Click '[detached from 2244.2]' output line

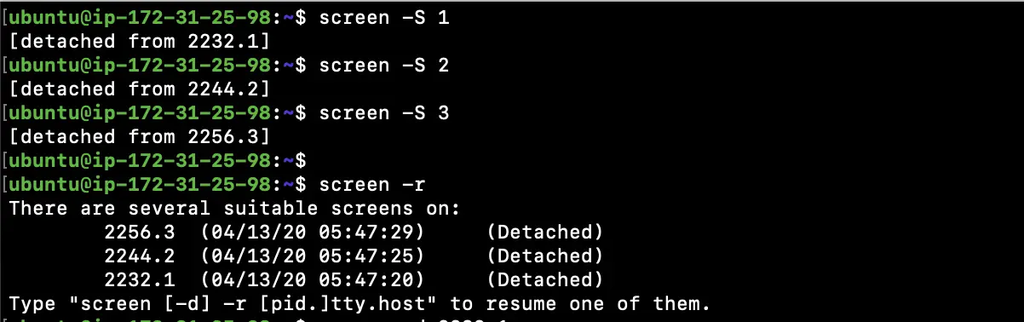point(140,88)
